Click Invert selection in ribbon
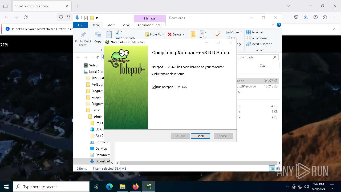The width and height of the screenshot is (341, 192). (x=259, y=44)
